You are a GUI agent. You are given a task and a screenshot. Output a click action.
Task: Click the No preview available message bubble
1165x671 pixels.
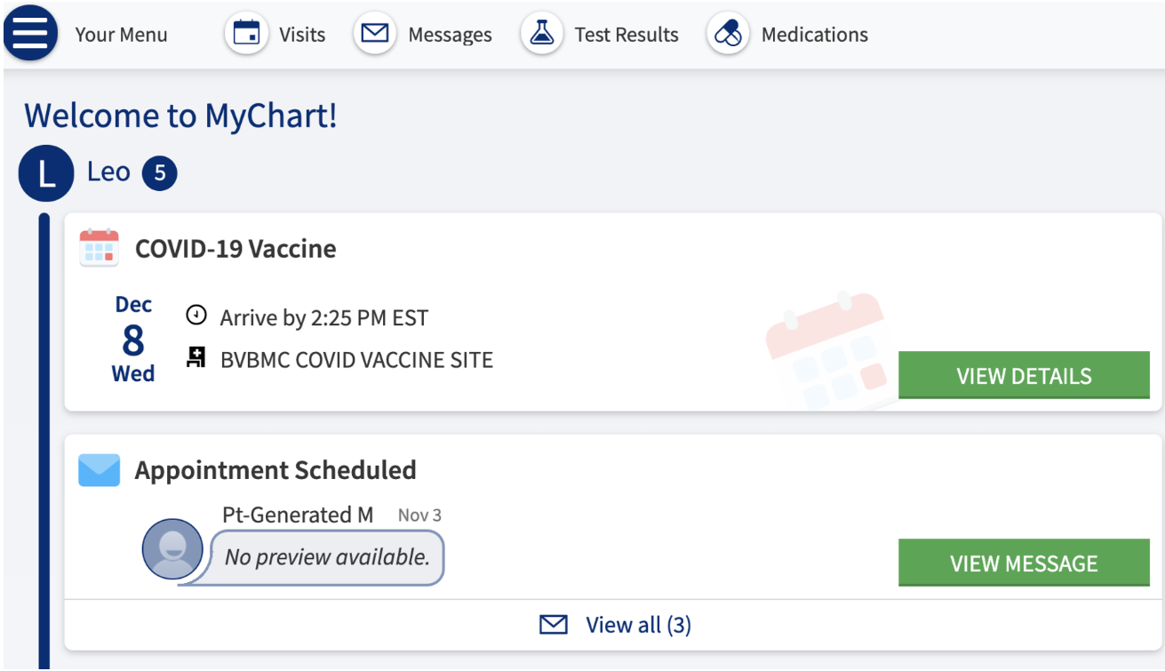pos(326,557)
